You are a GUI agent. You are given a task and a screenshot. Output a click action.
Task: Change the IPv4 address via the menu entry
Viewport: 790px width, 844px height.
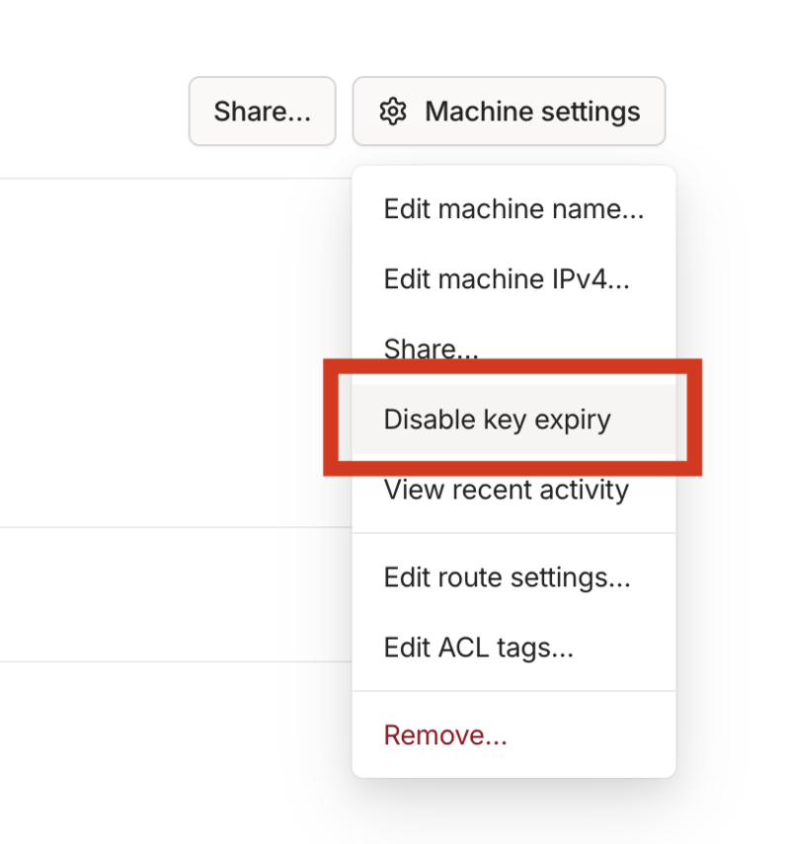coord(507,279)
